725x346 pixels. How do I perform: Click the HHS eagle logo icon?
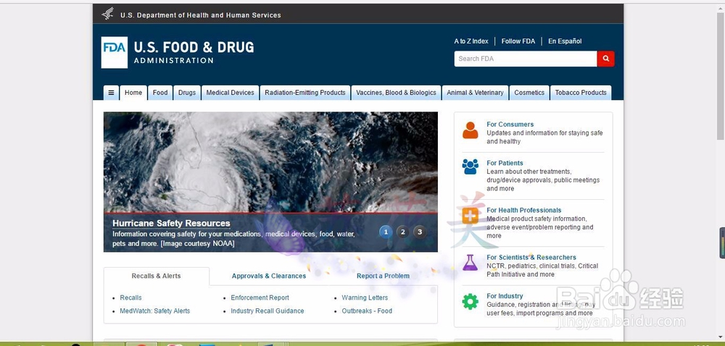point(108,14)
